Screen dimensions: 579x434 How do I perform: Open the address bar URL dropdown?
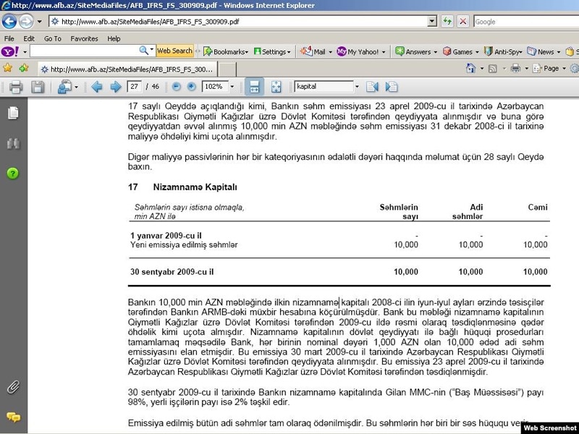pyautogui.click(x=431, y=22)
